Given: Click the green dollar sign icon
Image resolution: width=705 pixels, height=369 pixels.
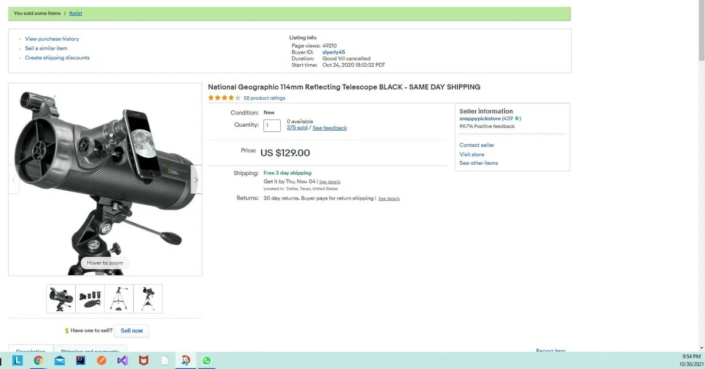Looking at the screenshot, I should coord(67,331).
